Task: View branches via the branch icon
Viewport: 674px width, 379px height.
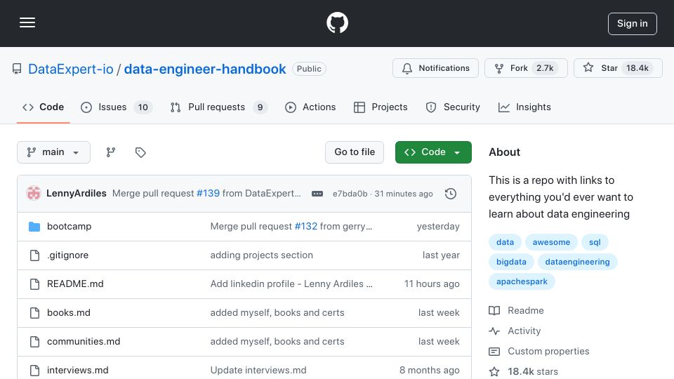Action: point(111,152)
